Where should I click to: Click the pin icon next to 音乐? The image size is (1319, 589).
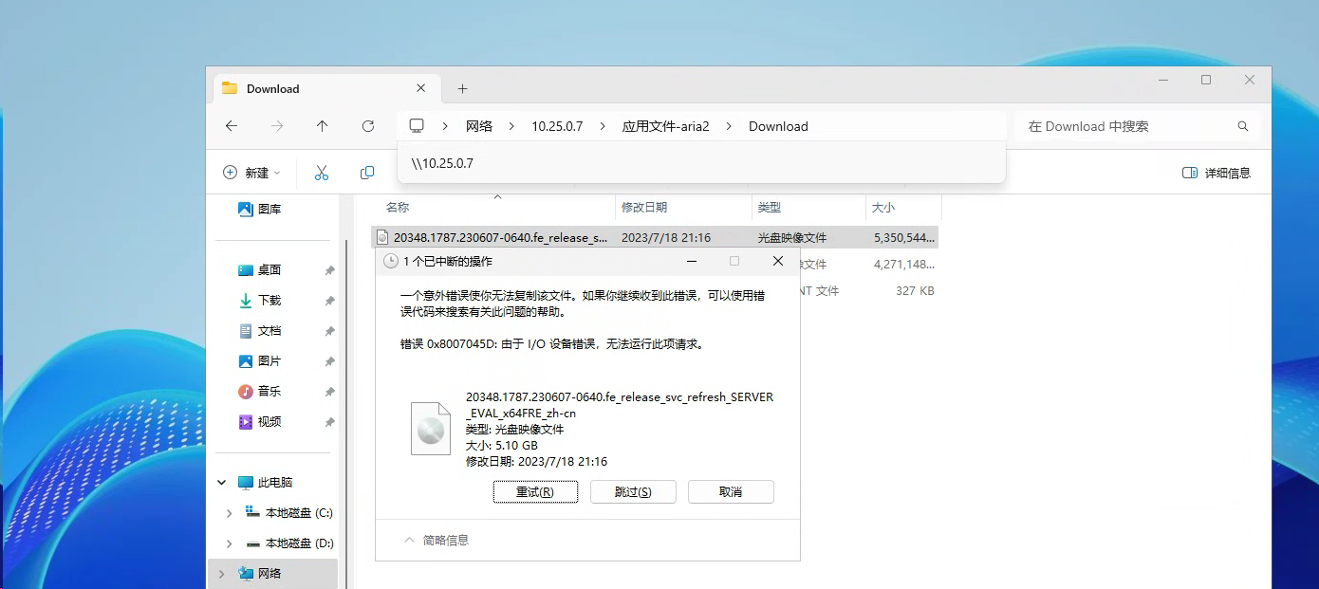(x=329, y=392)
